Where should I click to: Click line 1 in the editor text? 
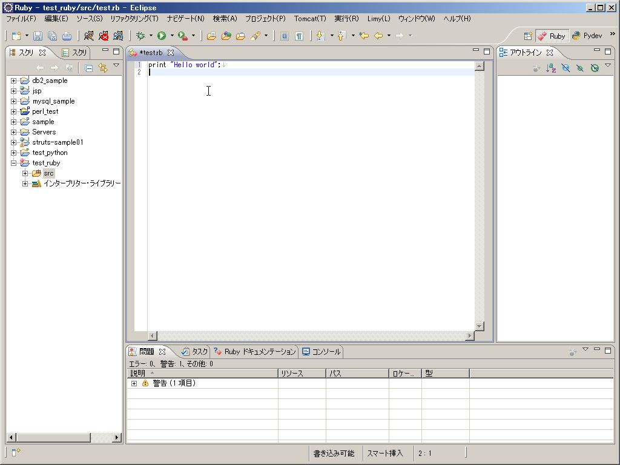point(184,65)
